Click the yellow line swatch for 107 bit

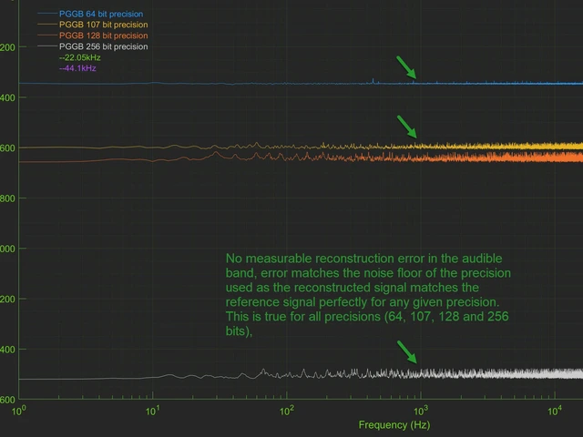pyautogui.click(x=47, y=25)
